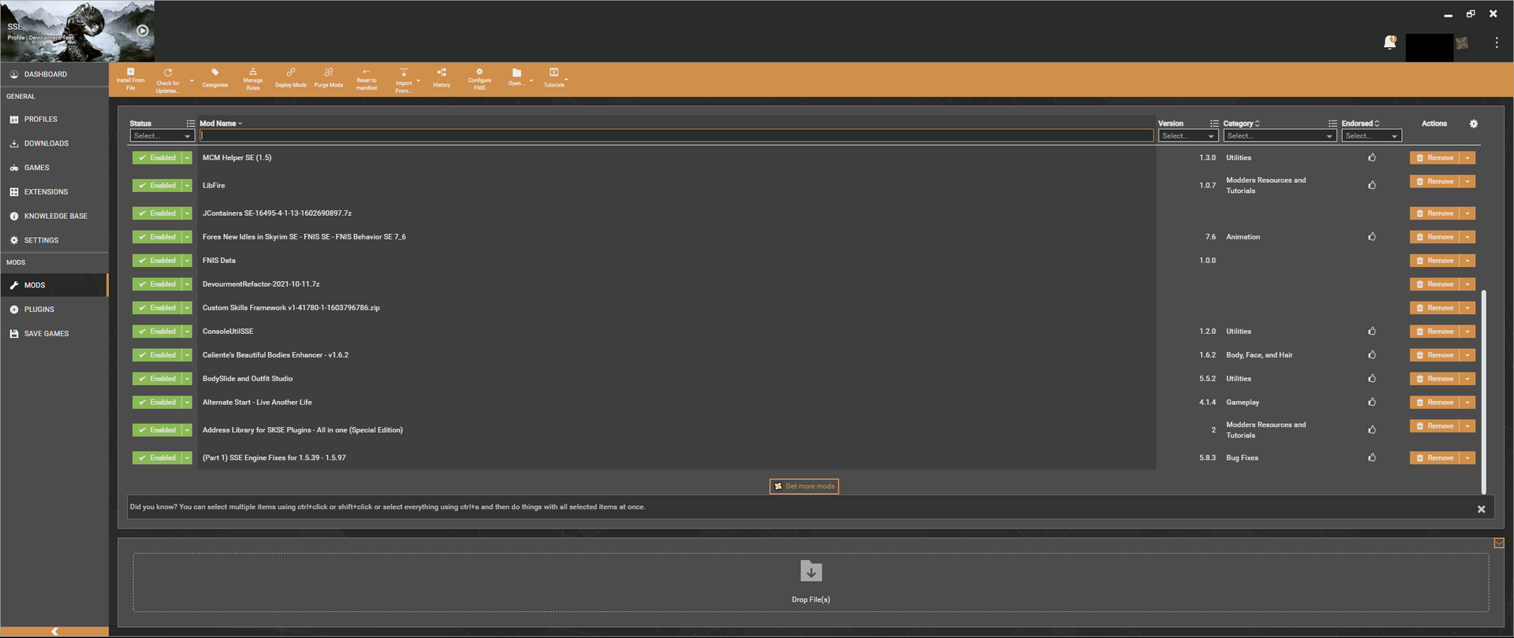Toggle Enabled status for MCM Helper SE
The width and height of the screenshot is (1514, 638).
coord(157,158)
